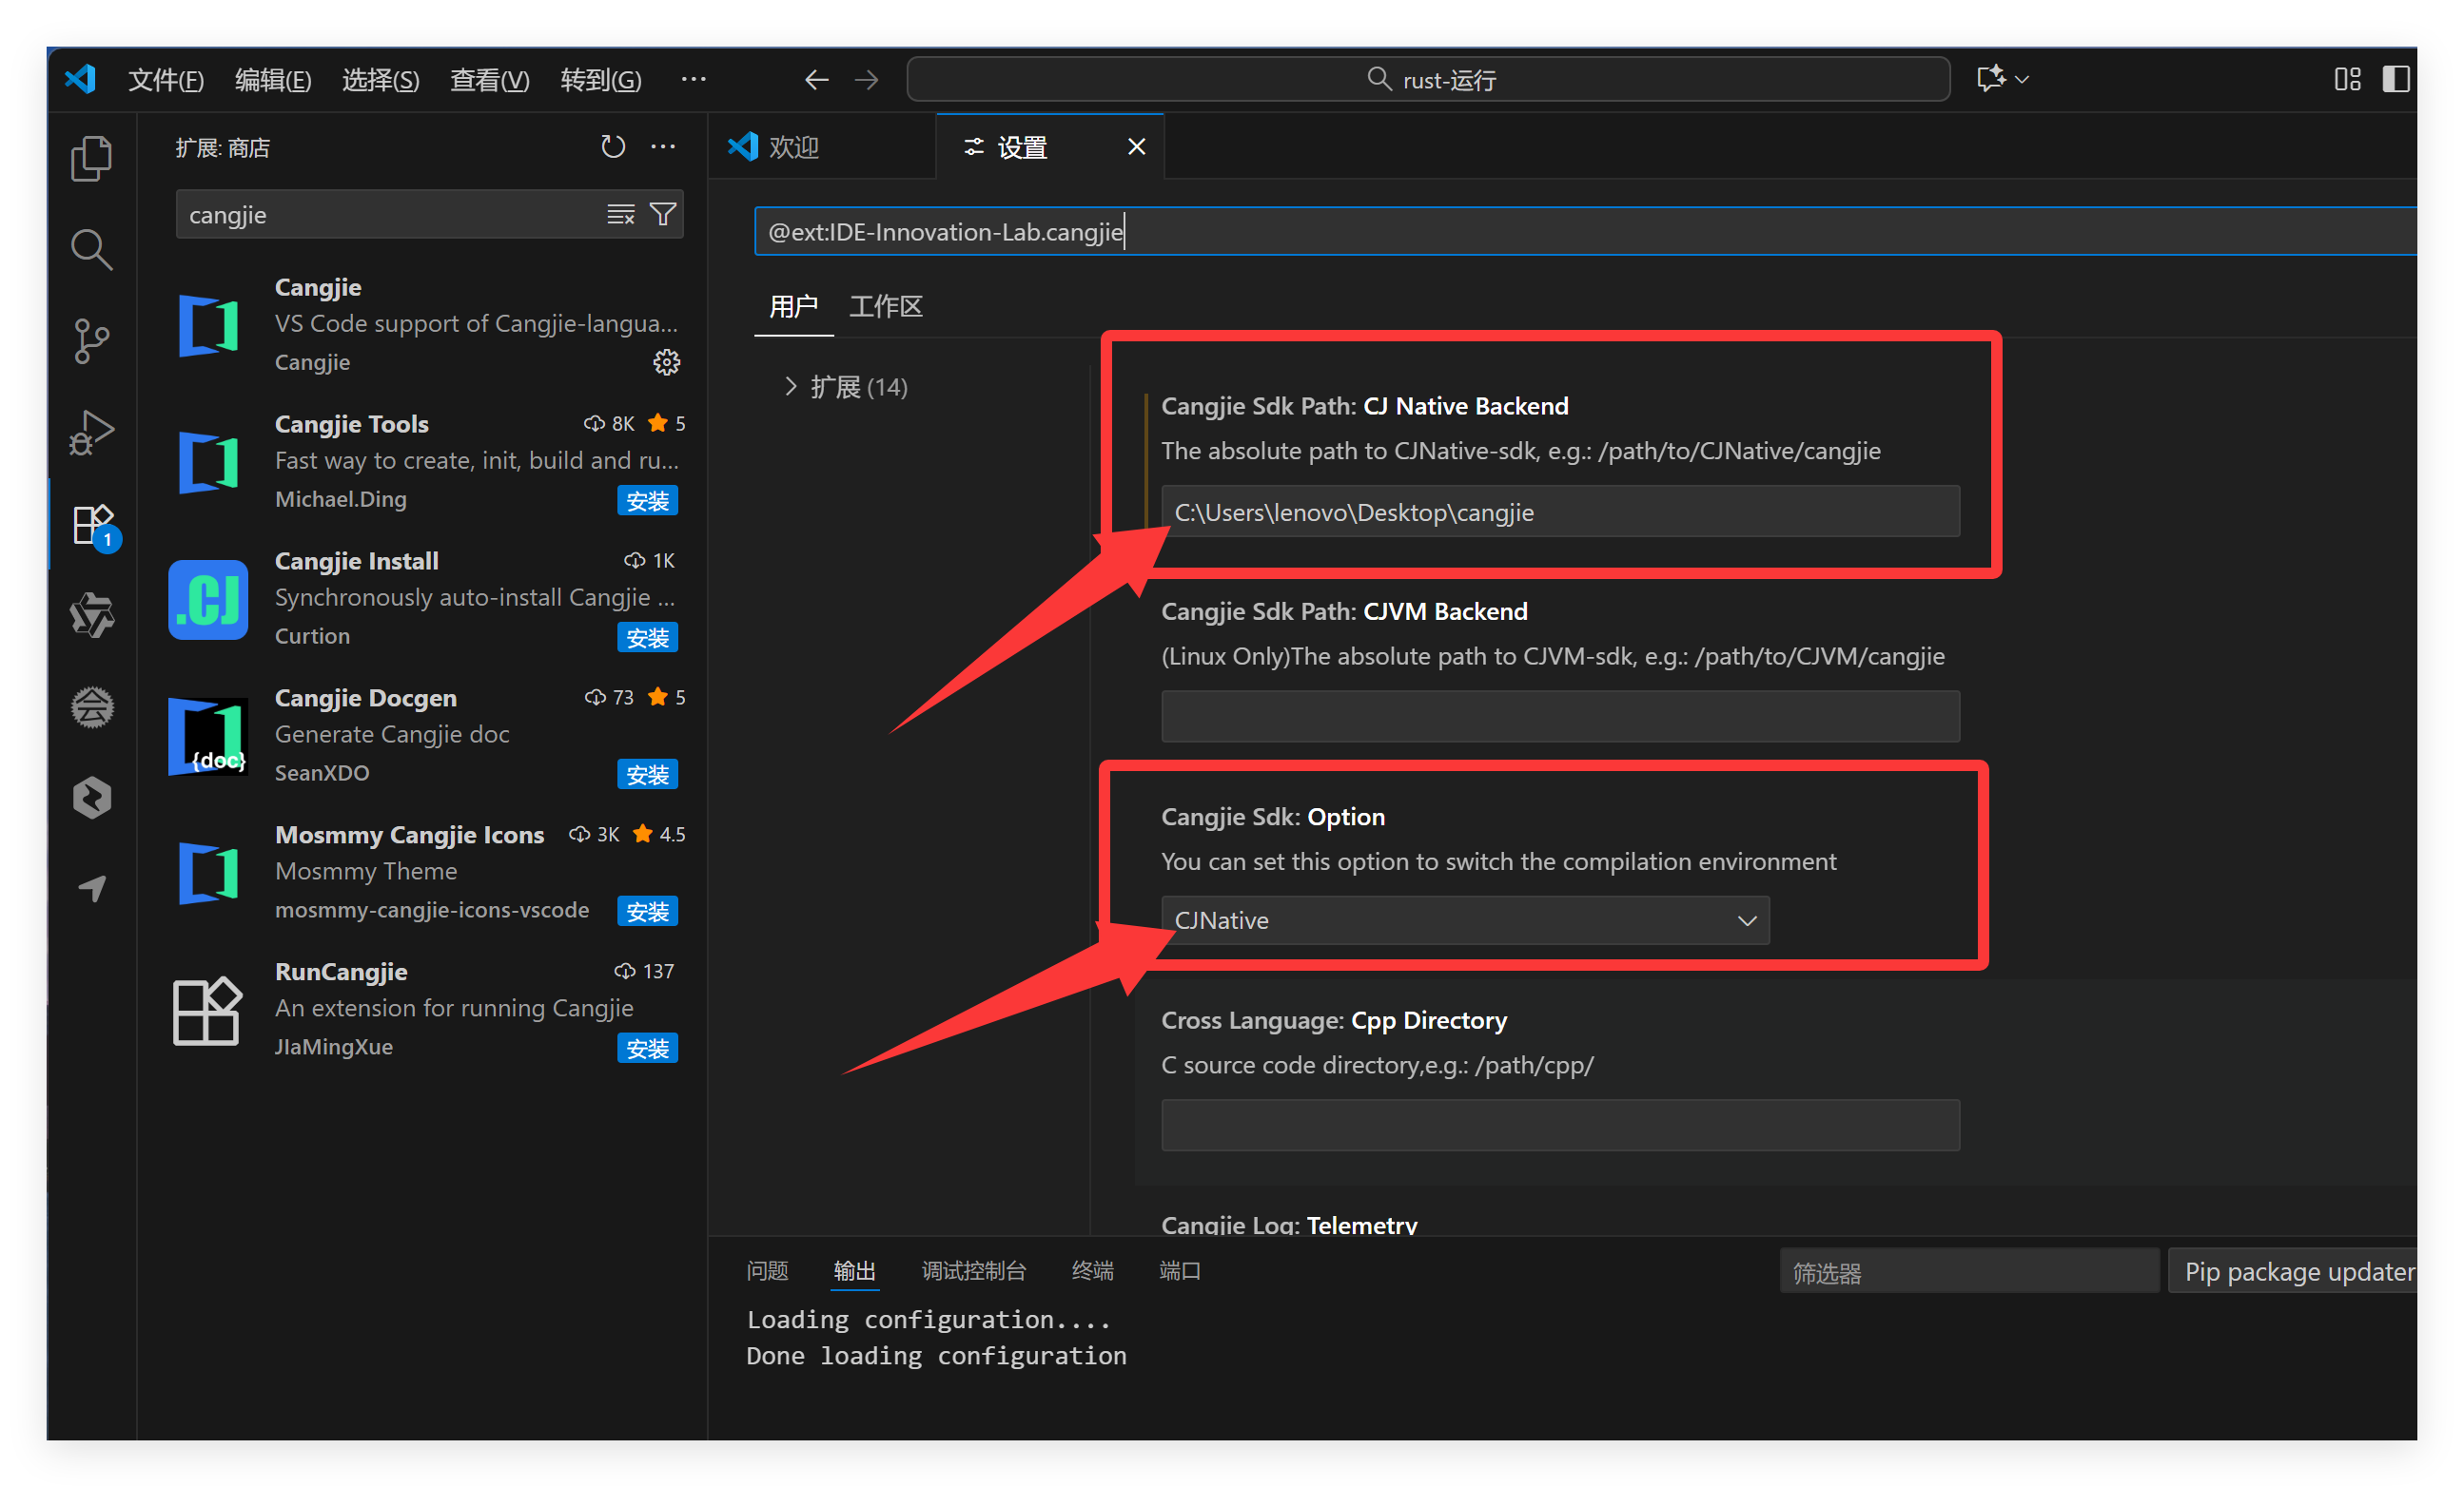Click the Extensions activity bar icon
The height and width of the screenshot is (1487, 2464).
pyautogui.click(x=93, y=524)
